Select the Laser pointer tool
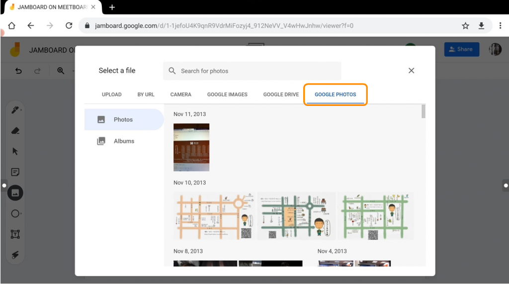509x284 pixels. [x=15, y=255]
